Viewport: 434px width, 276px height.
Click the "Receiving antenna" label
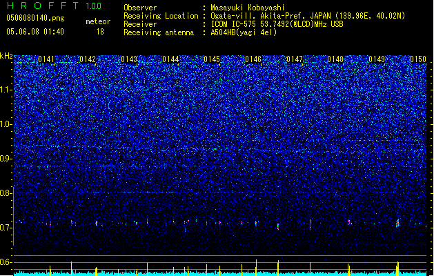(x=159, y=32)
